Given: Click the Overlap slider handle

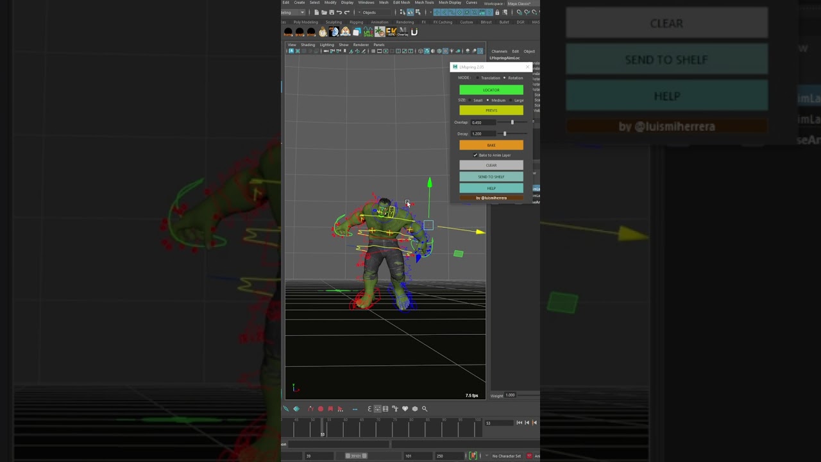Looking at the screenshot, I should click(512, 122).
